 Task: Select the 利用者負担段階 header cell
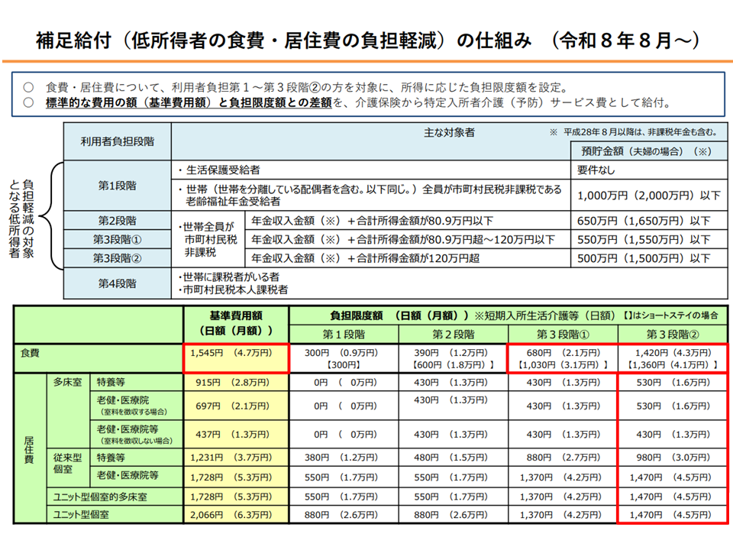point(117,141)
